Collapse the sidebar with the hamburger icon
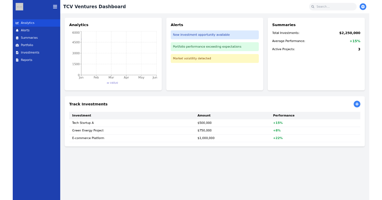382x200 pixels. pos(55,7)
